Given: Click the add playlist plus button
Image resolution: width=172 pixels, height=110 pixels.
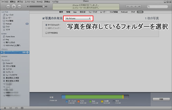Looking at the screenshot, I should tap(5, 108).
